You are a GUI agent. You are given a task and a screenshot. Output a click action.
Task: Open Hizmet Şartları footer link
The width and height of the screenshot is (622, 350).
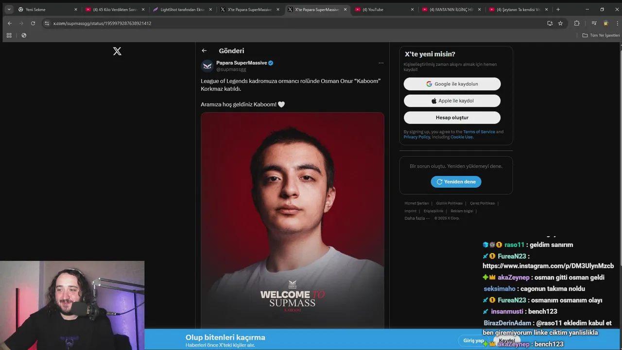[x=416, y=203]
